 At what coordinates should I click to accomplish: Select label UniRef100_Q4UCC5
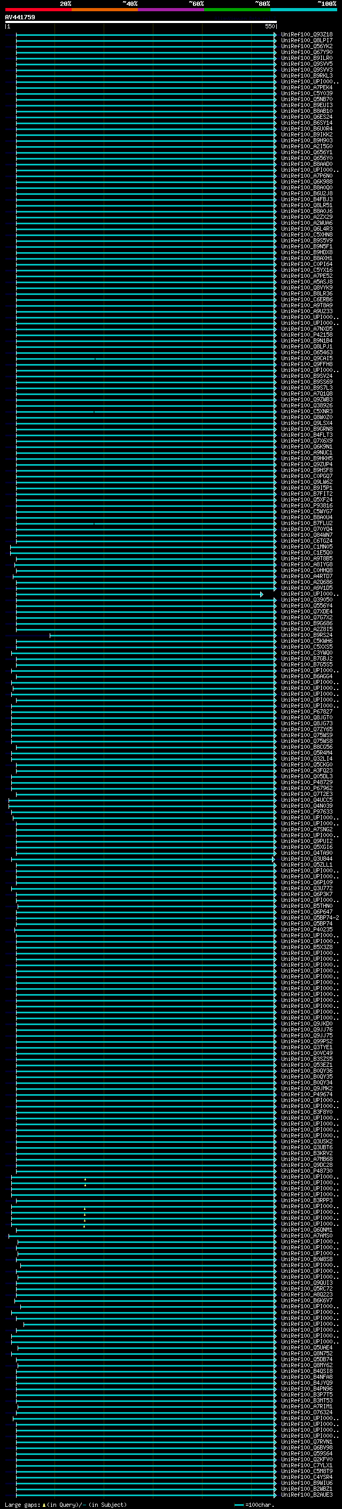pos(306,800)
